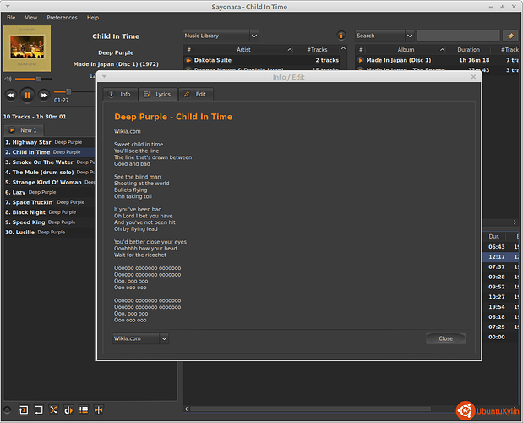
Task: Open the Help menu
Action: 93,18
